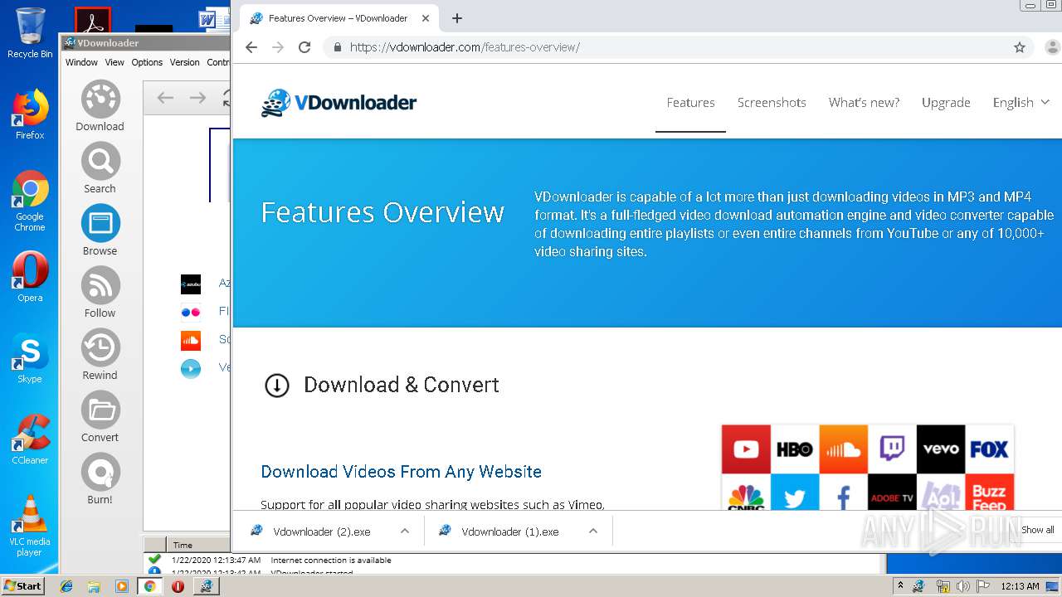Viewport: 1062px width, 597px height.
Task: Open the View menu in VDownloader
Action: coord(114,62)
